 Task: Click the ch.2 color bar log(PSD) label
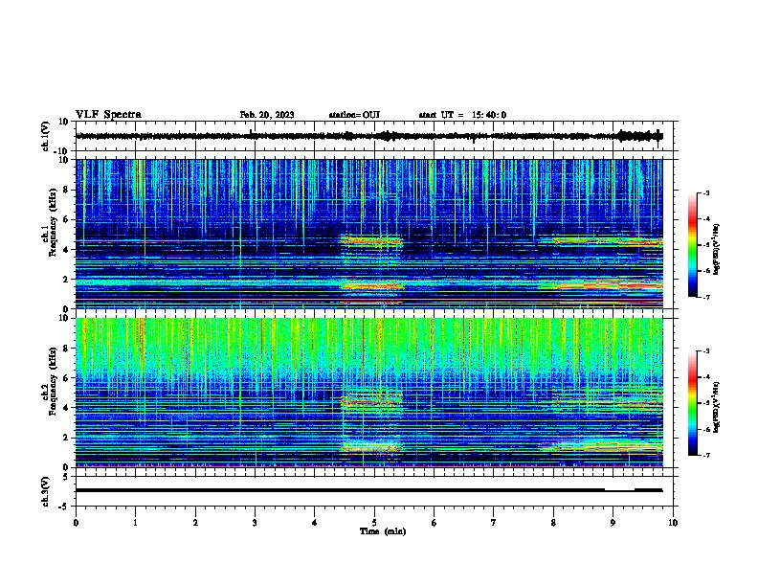(x=717, y=407)
